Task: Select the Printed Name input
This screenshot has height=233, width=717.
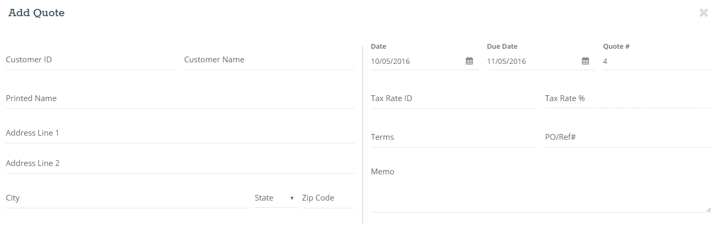Action: click(180, 98)
